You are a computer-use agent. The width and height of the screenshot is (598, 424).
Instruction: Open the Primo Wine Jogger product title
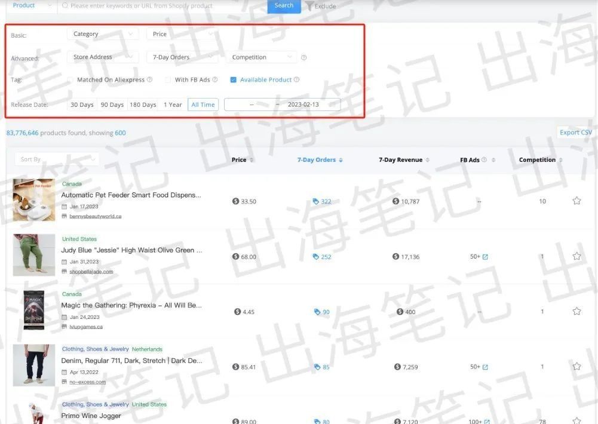(91, 416)
